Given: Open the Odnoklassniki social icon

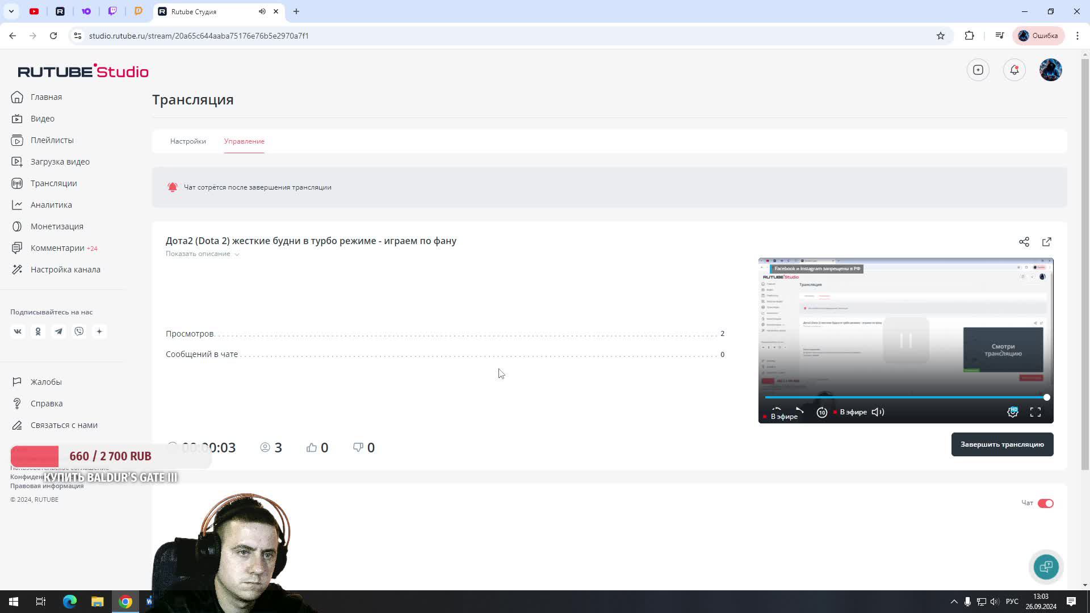Looking at the screenshot, I should [x=38, y=331].
